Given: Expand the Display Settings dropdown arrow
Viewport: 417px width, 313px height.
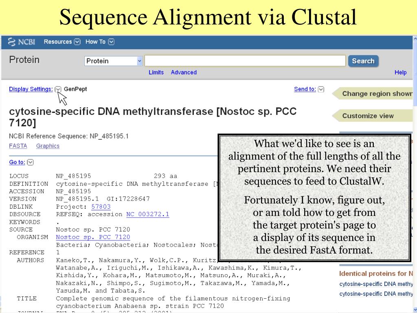Looking at the screenshot, I should coord(58,89).
